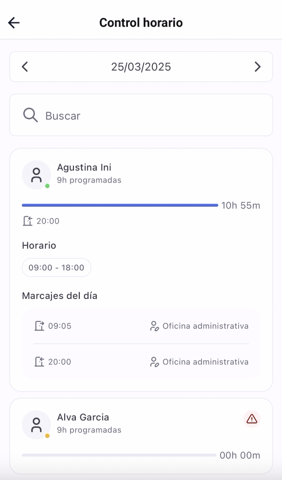Screen dimensions: 282x480
Task: Tap the red warning icon on Alva Garcia
Action: coord(252,419)
